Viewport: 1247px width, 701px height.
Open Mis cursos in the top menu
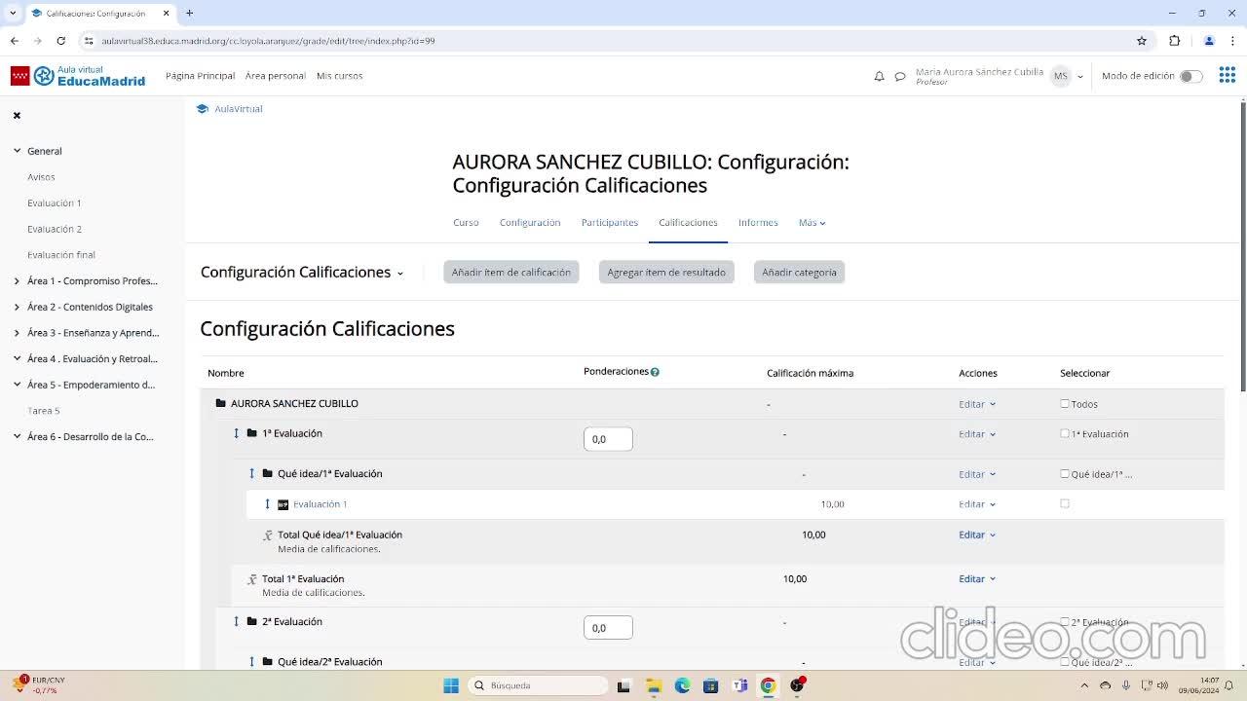click(x=339, y=76)
